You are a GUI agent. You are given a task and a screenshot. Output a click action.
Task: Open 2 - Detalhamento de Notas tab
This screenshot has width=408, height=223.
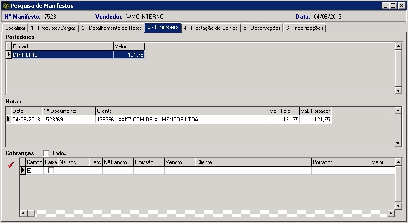111,28
